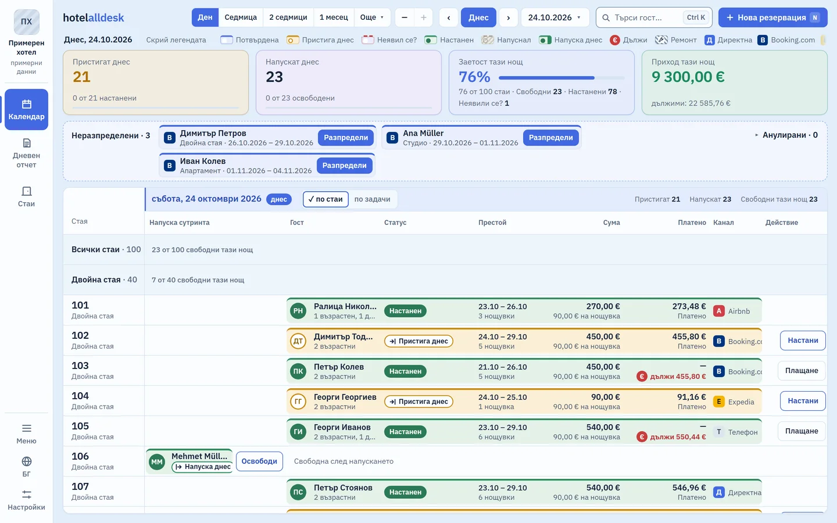The height and width of the screenshot is (523, 837).
Task: Zoom out with the minus icon
Action: coord(405,17)
